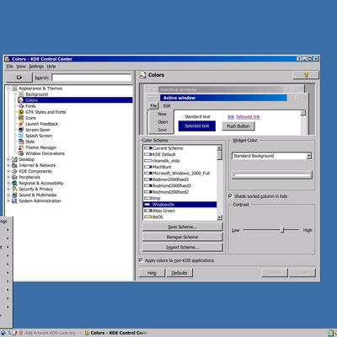
Task: Select KDE Default color scheme
Action: pos(179,154)
